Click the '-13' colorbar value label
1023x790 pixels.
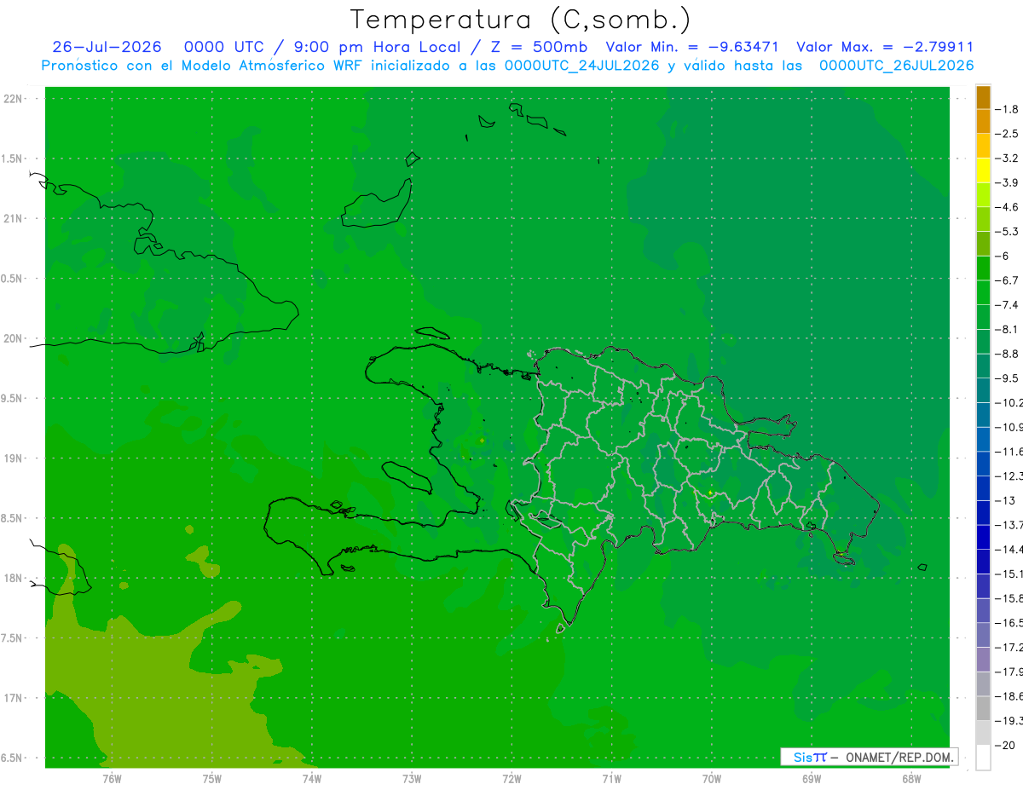[x=1004, y=500]
